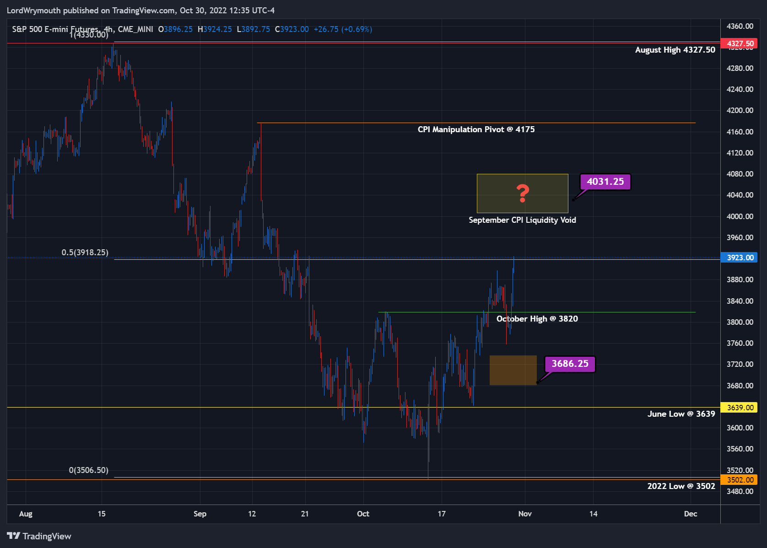Click the high value H3924.25
Image resolution: width=767 pixels, height=548 pixels.
click(x=215, y=29)
